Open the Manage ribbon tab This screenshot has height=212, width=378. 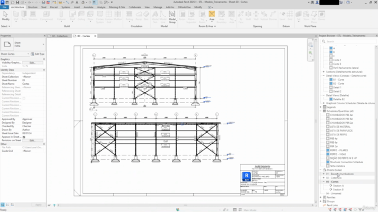pos(158,7)
